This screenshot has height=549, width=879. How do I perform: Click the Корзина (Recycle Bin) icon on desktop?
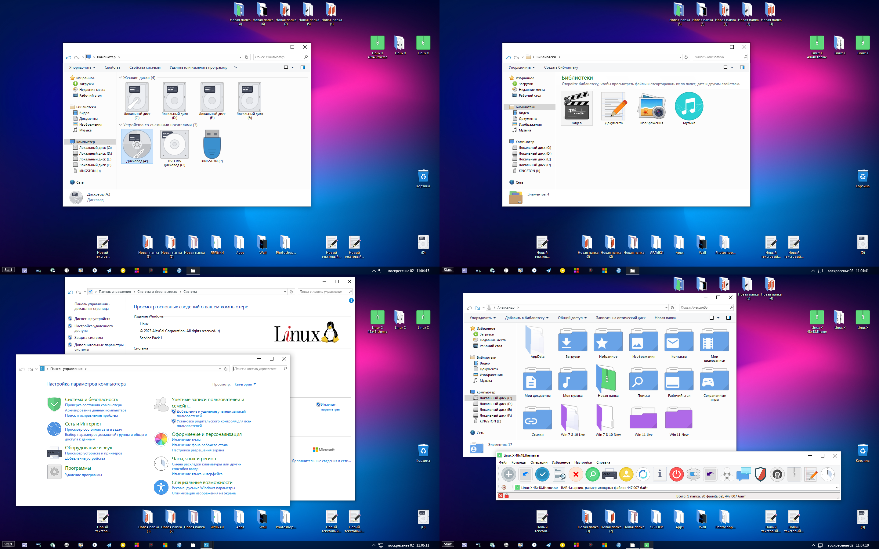coord(422,176)
